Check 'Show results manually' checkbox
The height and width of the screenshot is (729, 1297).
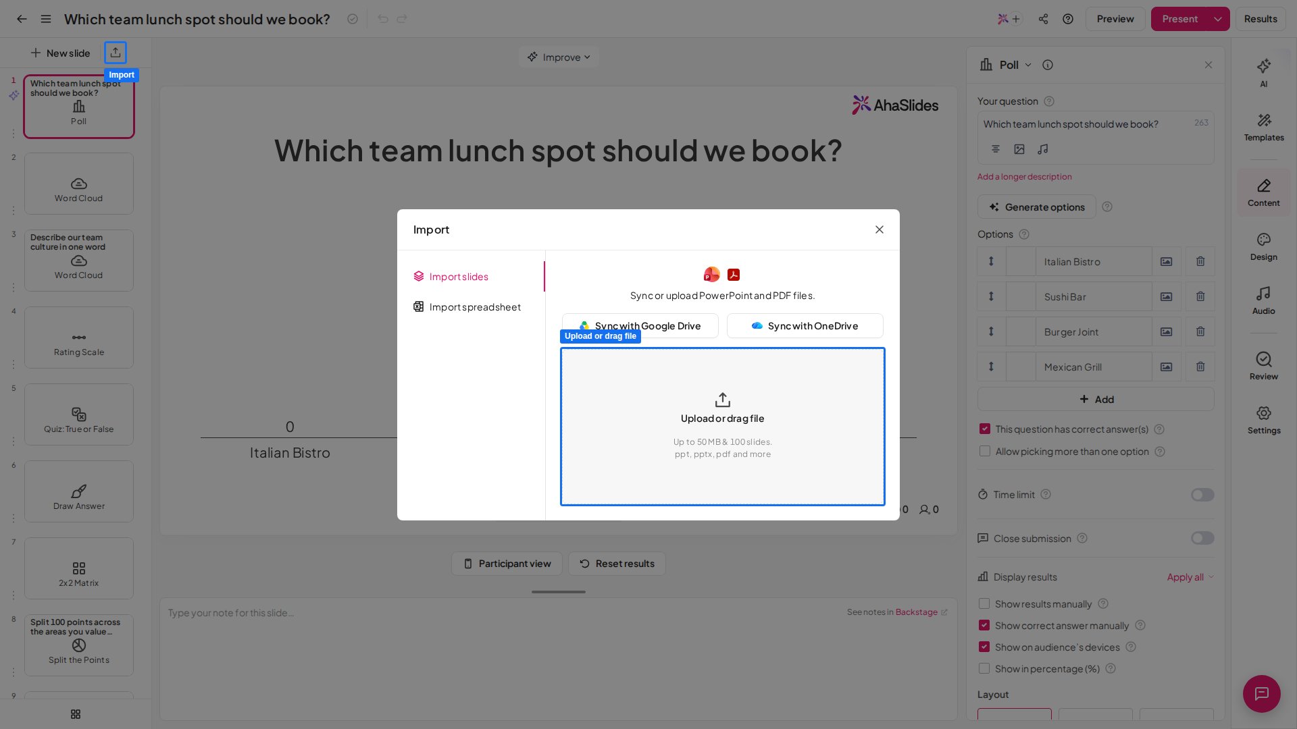pos(984,603)
